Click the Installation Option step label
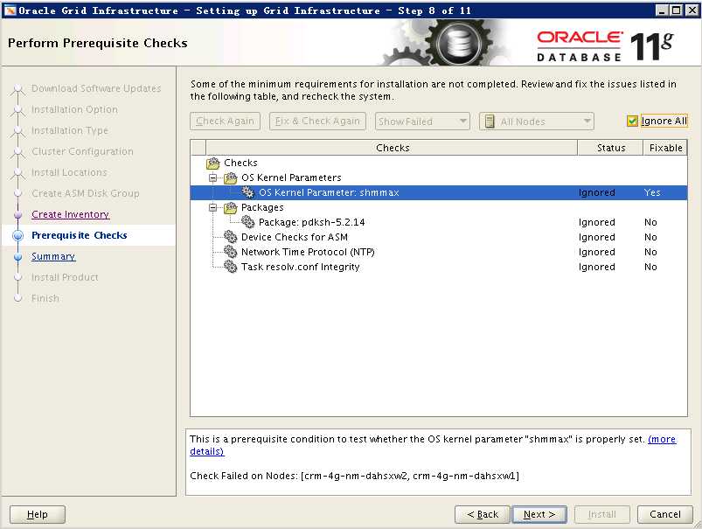This screenshot has height=529, width=702. coord(74,110)
